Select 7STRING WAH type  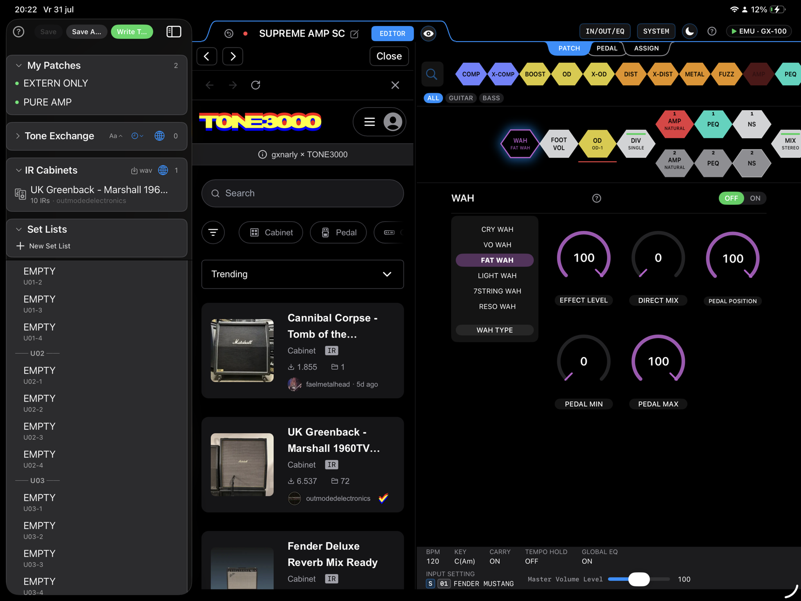point(497,291)
